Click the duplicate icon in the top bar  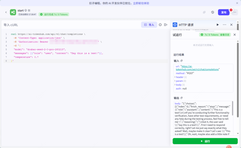click(x=204, y=12)
